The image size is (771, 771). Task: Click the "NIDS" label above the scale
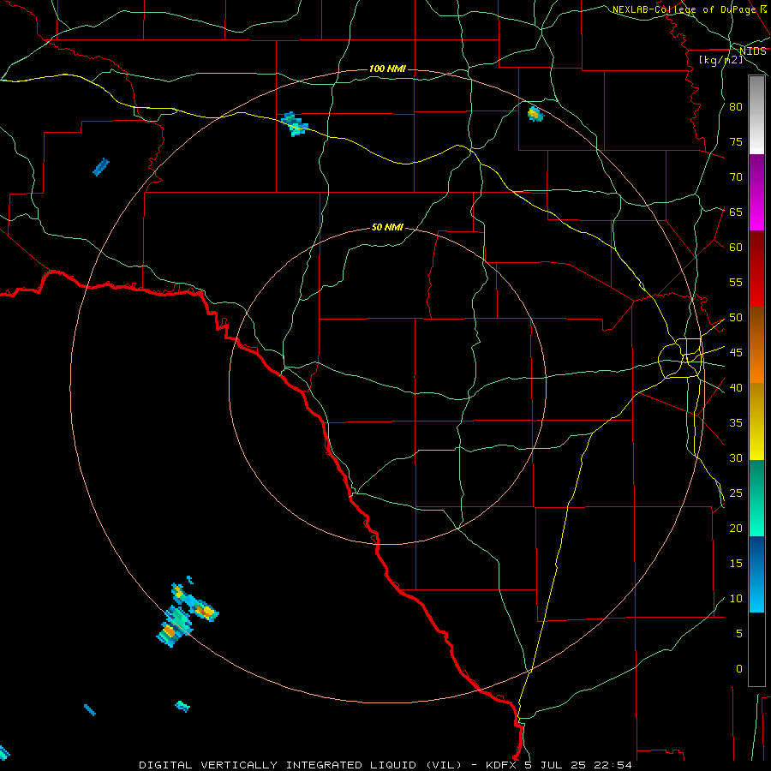(753, 51)
